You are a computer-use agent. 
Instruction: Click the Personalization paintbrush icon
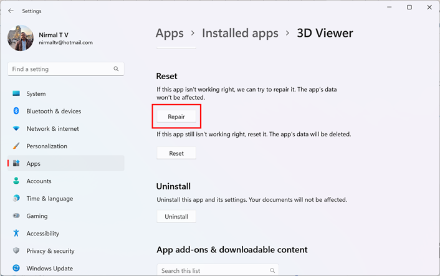pyautogui.click(x=16, y=146)
